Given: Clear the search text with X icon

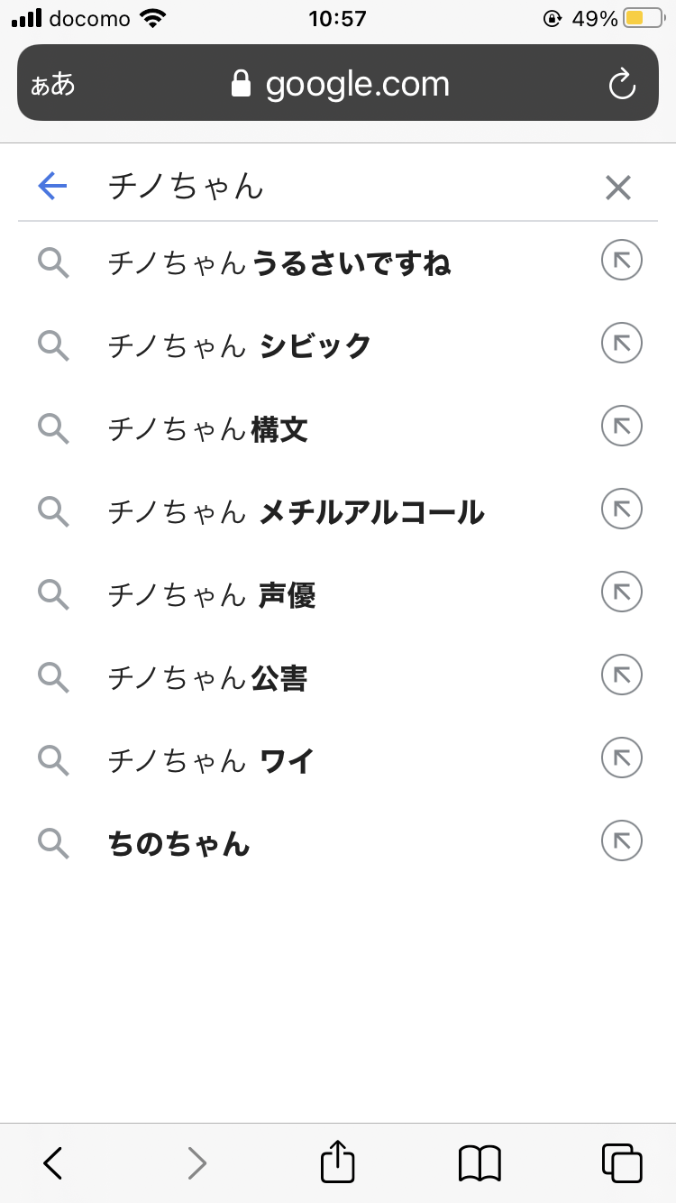Looking at the screenshot, I should [617, 188].
